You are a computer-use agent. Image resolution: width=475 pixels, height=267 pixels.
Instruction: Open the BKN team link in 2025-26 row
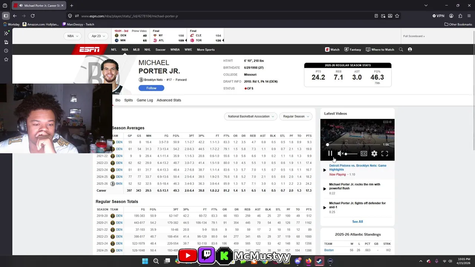pos(119,184)
